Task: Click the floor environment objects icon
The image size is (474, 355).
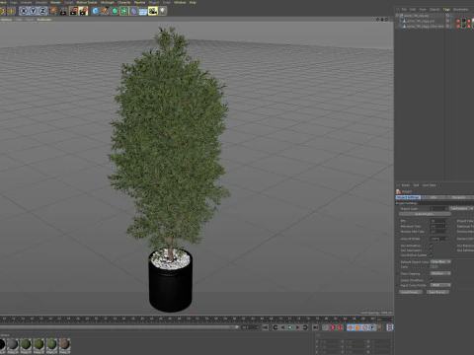Action: coord(143,11)
